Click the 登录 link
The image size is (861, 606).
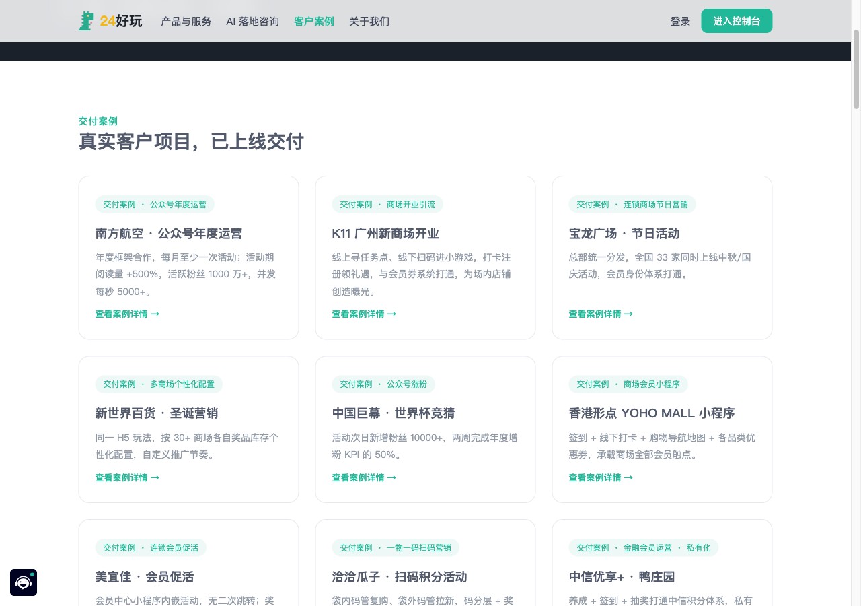coord(680,22)
